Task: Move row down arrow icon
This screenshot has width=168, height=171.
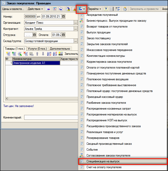Action: pyautogui.click(x=43, y=54)
